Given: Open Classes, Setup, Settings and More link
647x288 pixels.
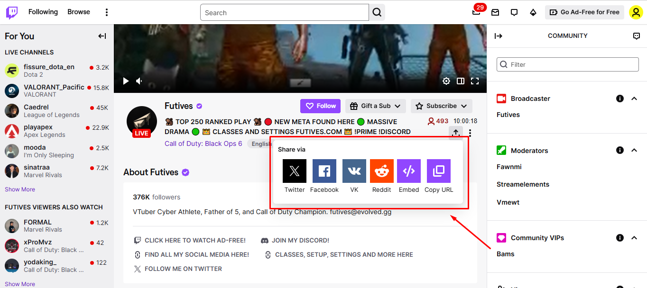Looking at the screenshot, I should 338,255.
